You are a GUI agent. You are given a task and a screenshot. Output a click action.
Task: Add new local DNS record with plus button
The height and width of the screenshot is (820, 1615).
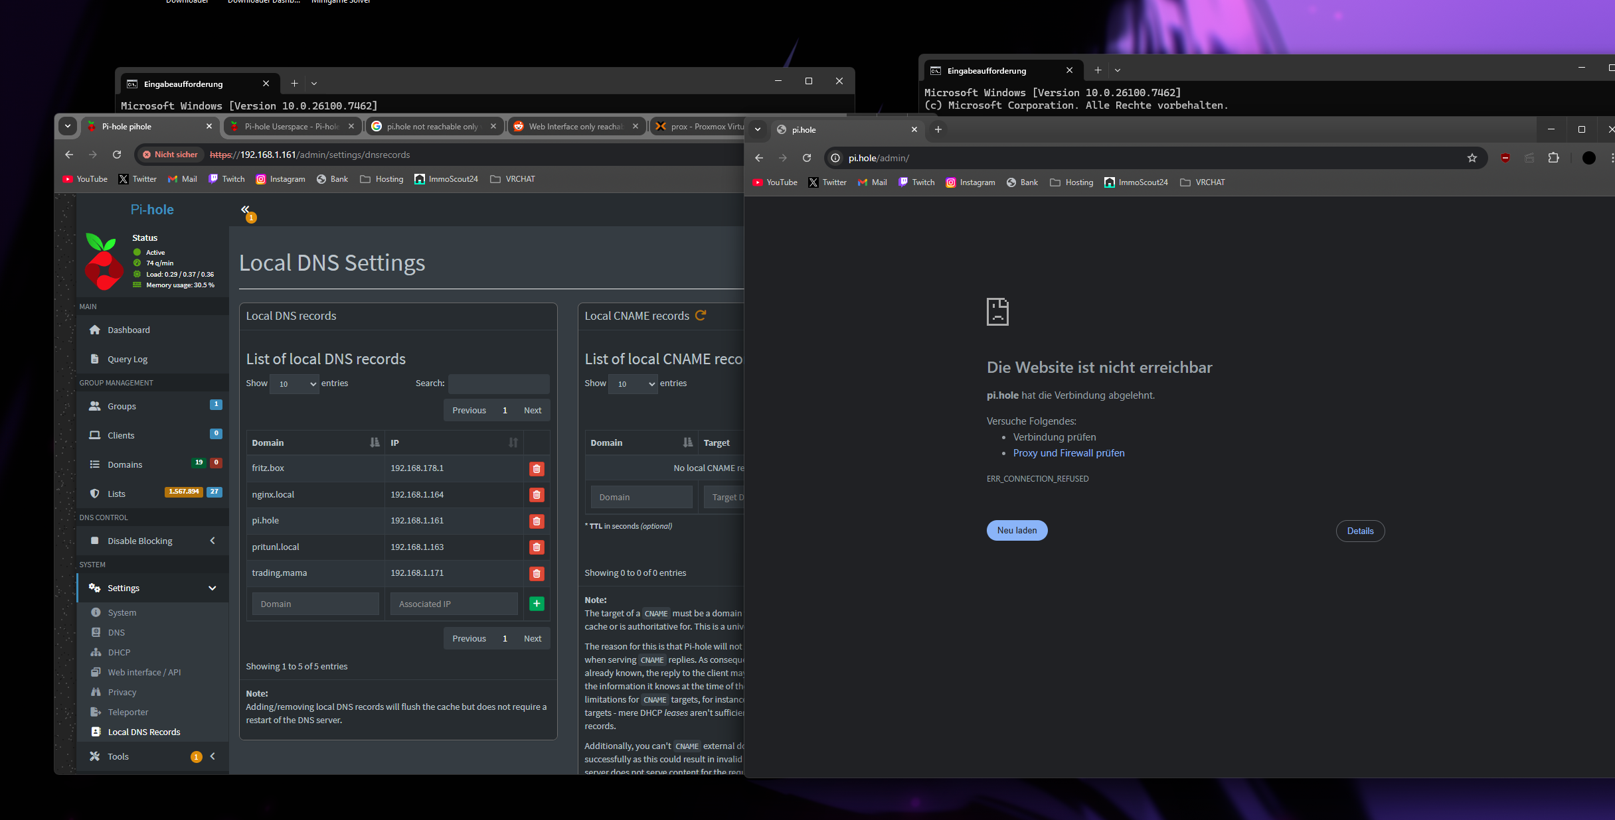(x=537, y=604)
